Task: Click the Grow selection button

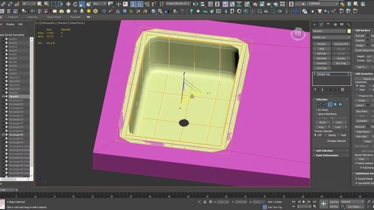Action: click(339, 123)
